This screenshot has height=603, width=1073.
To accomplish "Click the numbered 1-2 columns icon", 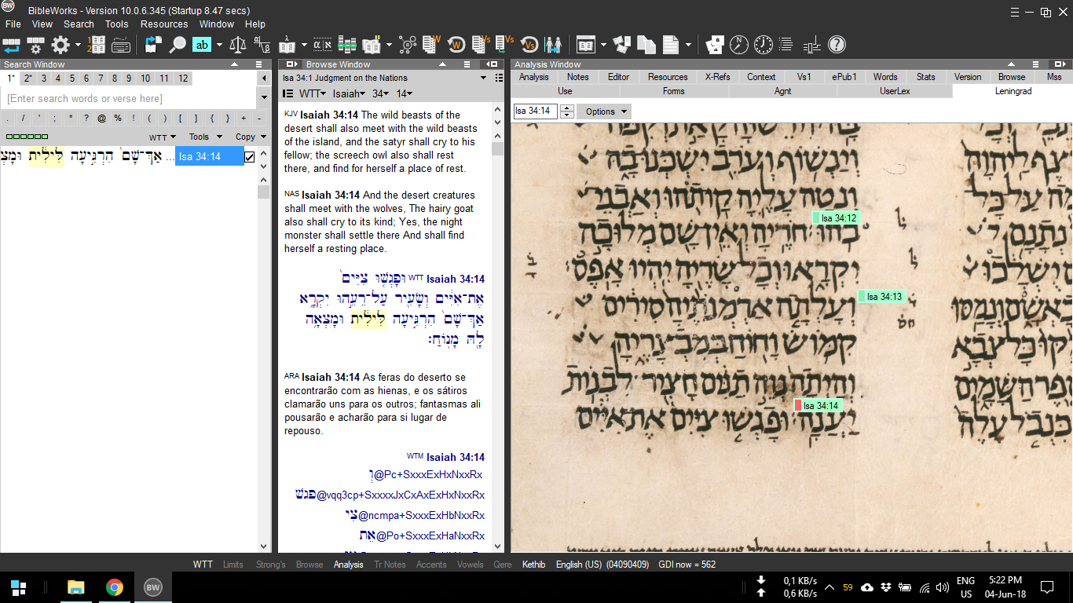I will click(x=97, y=45).
